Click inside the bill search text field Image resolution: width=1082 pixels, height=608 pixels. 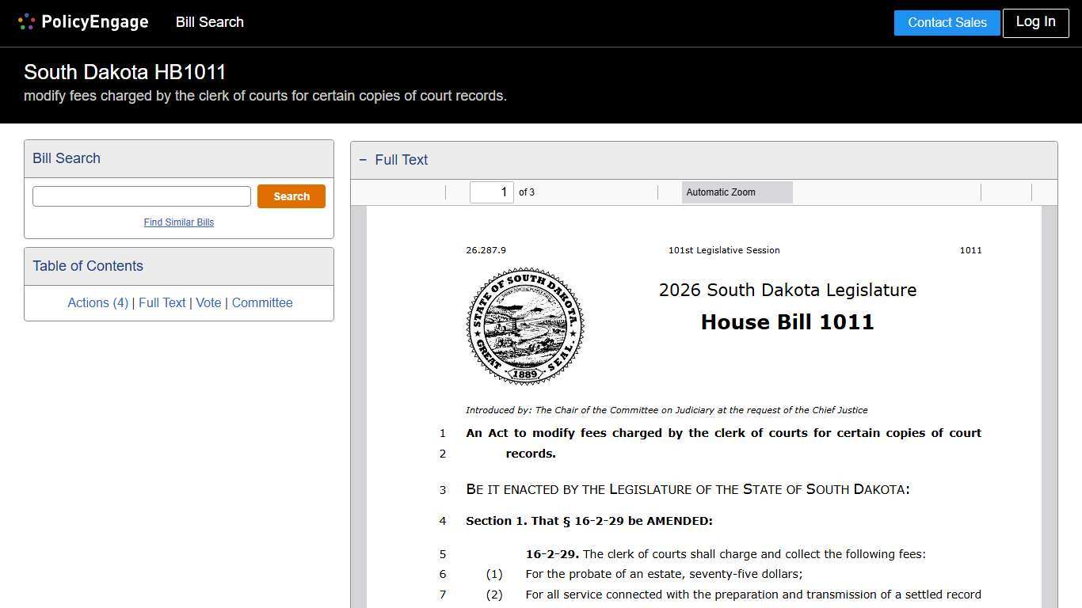click(141, 196)
